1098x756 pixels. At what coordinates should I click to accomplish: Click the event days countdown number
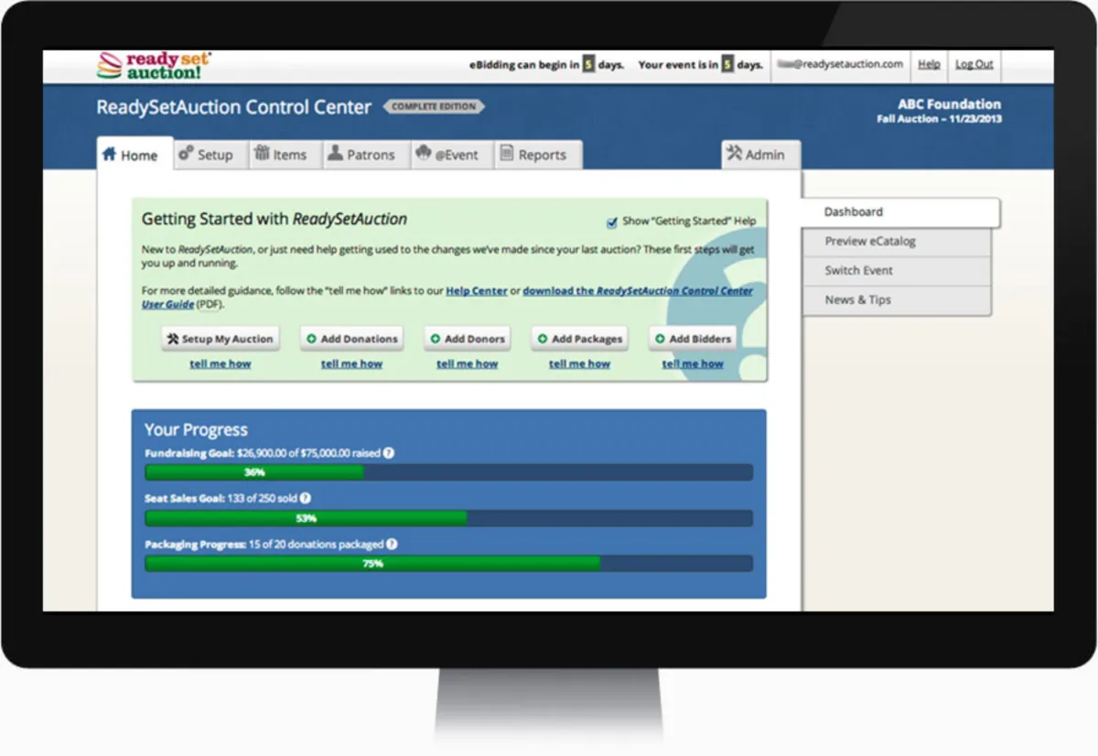pyautogui.click(x=728, y=65)
